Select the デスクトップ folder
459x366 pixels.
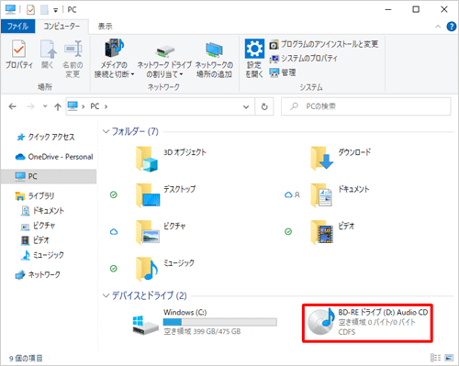click(165, 195)
